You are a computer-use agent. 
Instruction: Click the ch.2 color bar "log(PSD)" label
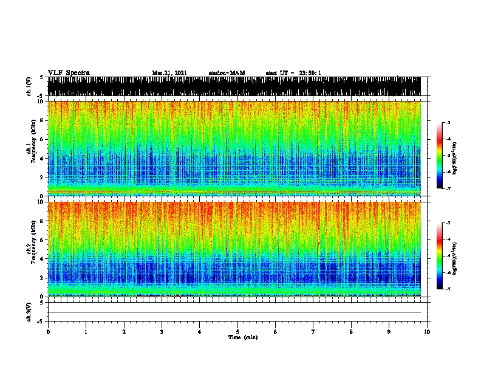(x=454, y=258)
